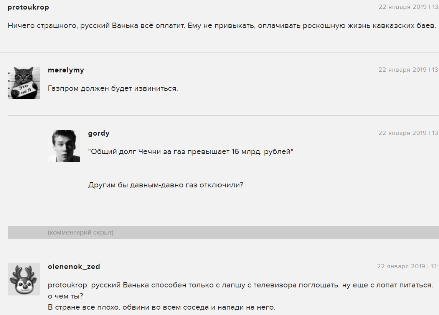Image resolution: width=439 pixels, height=315 pixels.
Task: Open the gordy username link
Action: (99, 133)
